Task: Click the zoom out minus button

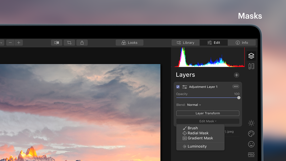Action: [x=10, y=43]
